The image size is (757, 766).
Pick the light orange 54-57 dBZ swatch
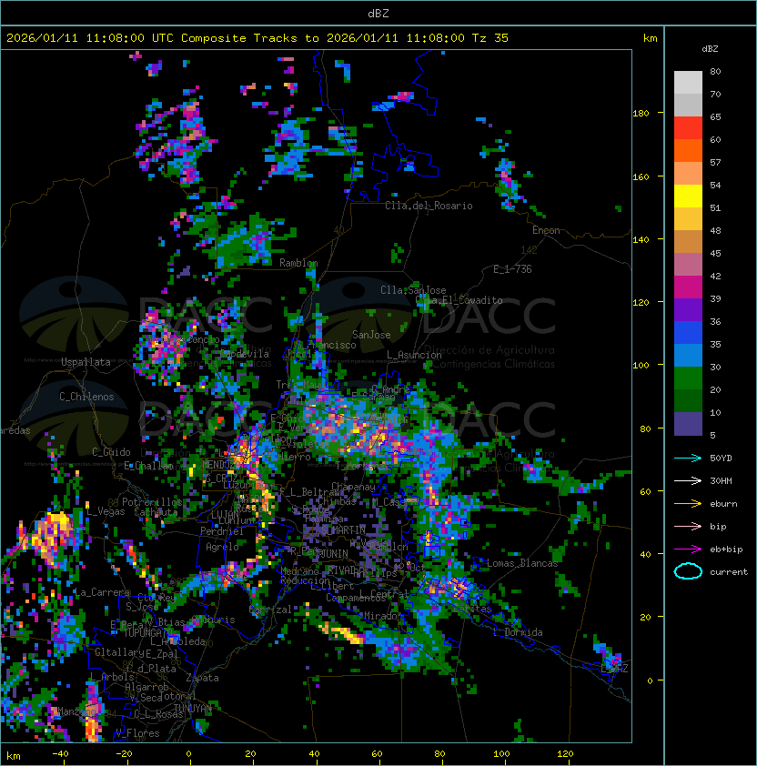(688, 174)
